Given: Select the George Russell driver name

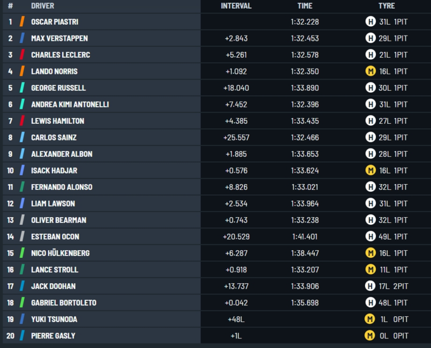Looking at the screenshot, I should coord(58,88).
